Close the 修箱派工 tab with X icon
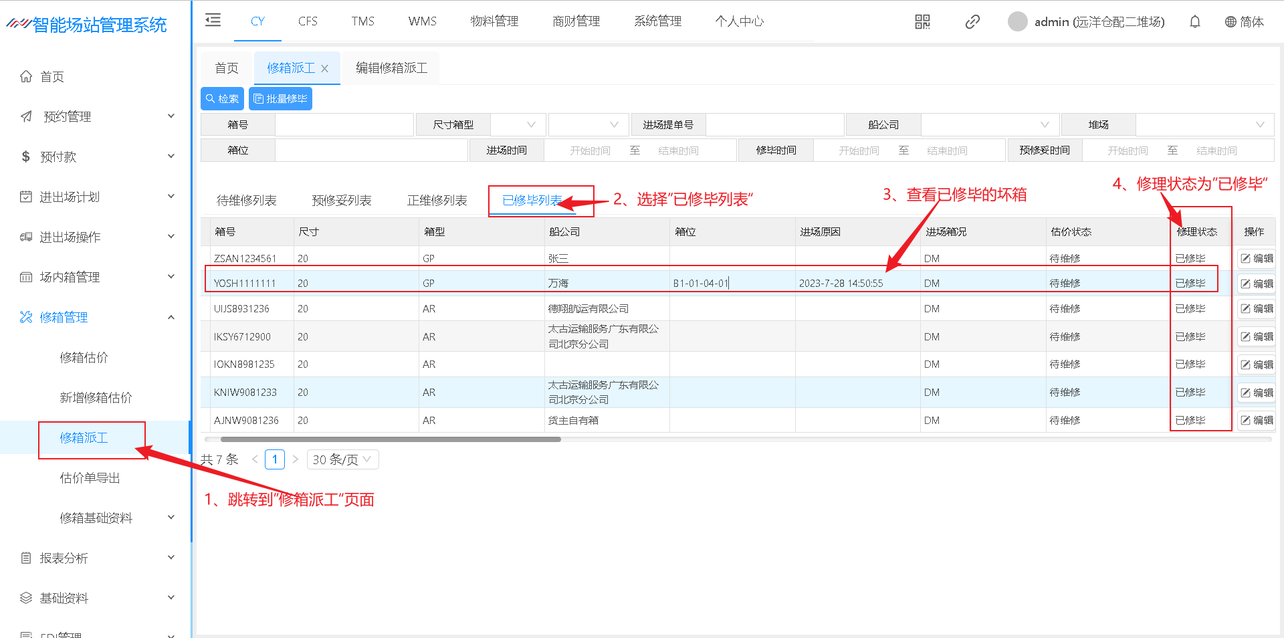This screenshot has height=638, width=1284. tap(325, 68)
